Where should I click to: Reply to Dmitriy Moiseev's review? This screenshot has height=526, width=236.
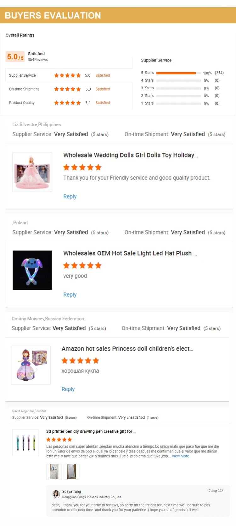68,389
